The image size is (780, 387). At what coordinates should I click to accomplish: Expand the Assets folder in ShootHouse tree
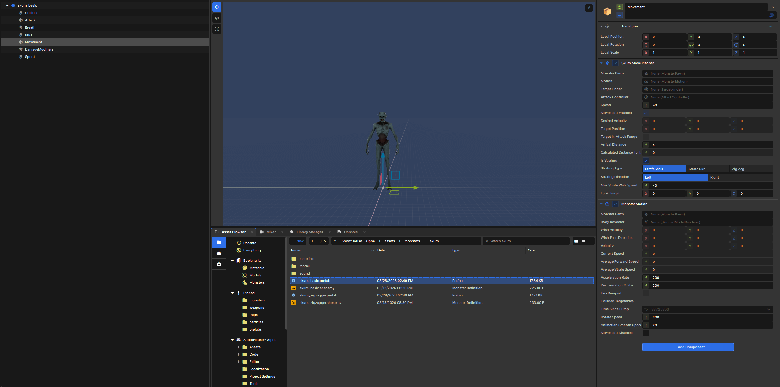239,347
